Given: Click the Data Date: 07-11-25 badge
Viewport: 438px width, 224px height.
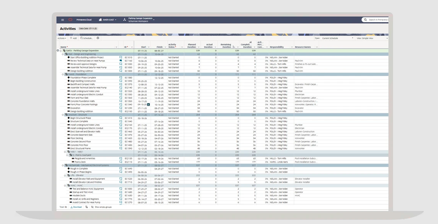Looking at the screenshot, I should pos(88,28).
